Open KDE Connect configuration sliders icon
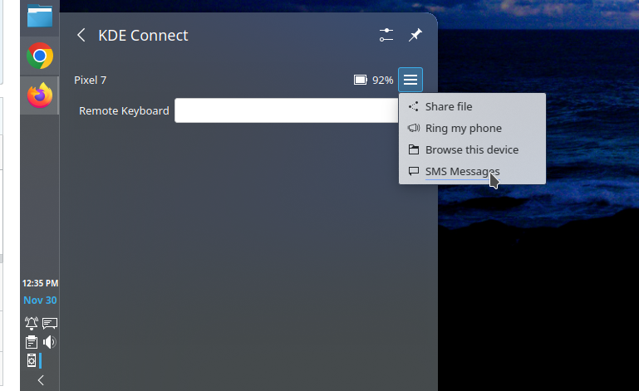This screenshot has width=639, height=391. pos(386,35)
